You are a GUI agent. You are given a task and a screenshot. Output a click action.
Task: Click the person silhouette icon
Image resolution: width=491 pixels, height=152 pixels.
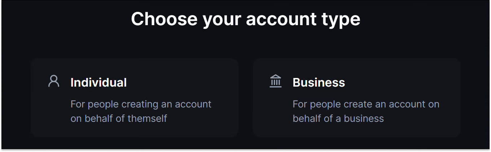pos(54,81)
